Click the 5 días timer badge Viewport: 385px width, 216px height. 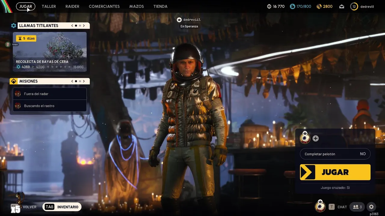pos(26,38)
